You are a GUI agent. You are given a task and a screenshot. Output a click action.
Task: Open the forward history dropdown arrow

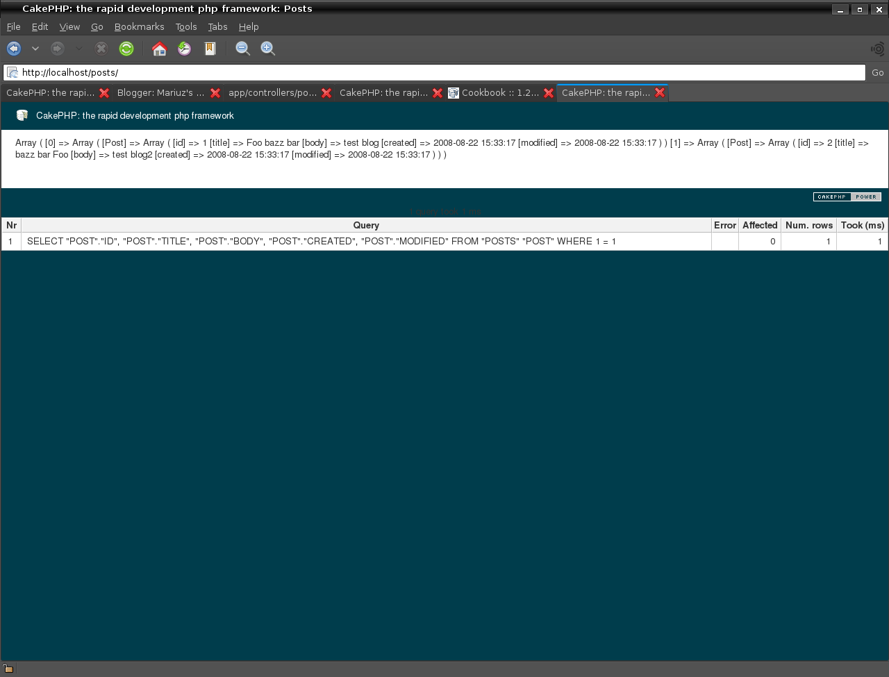coord(78,49)
